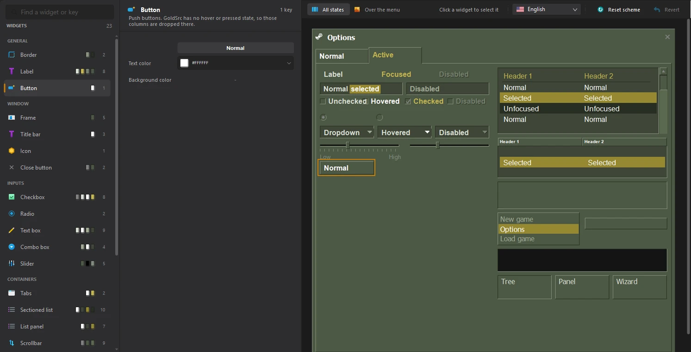Open the Scrollbar widget icon
The height and width of the screenshot is (352, 691).
click(x=12, y=343)
